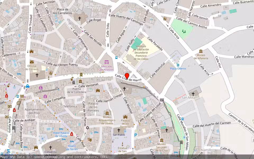Select the San Nicolás church cross
The width and height of the screenshot is (254, 159).
(x=80, y=19)
